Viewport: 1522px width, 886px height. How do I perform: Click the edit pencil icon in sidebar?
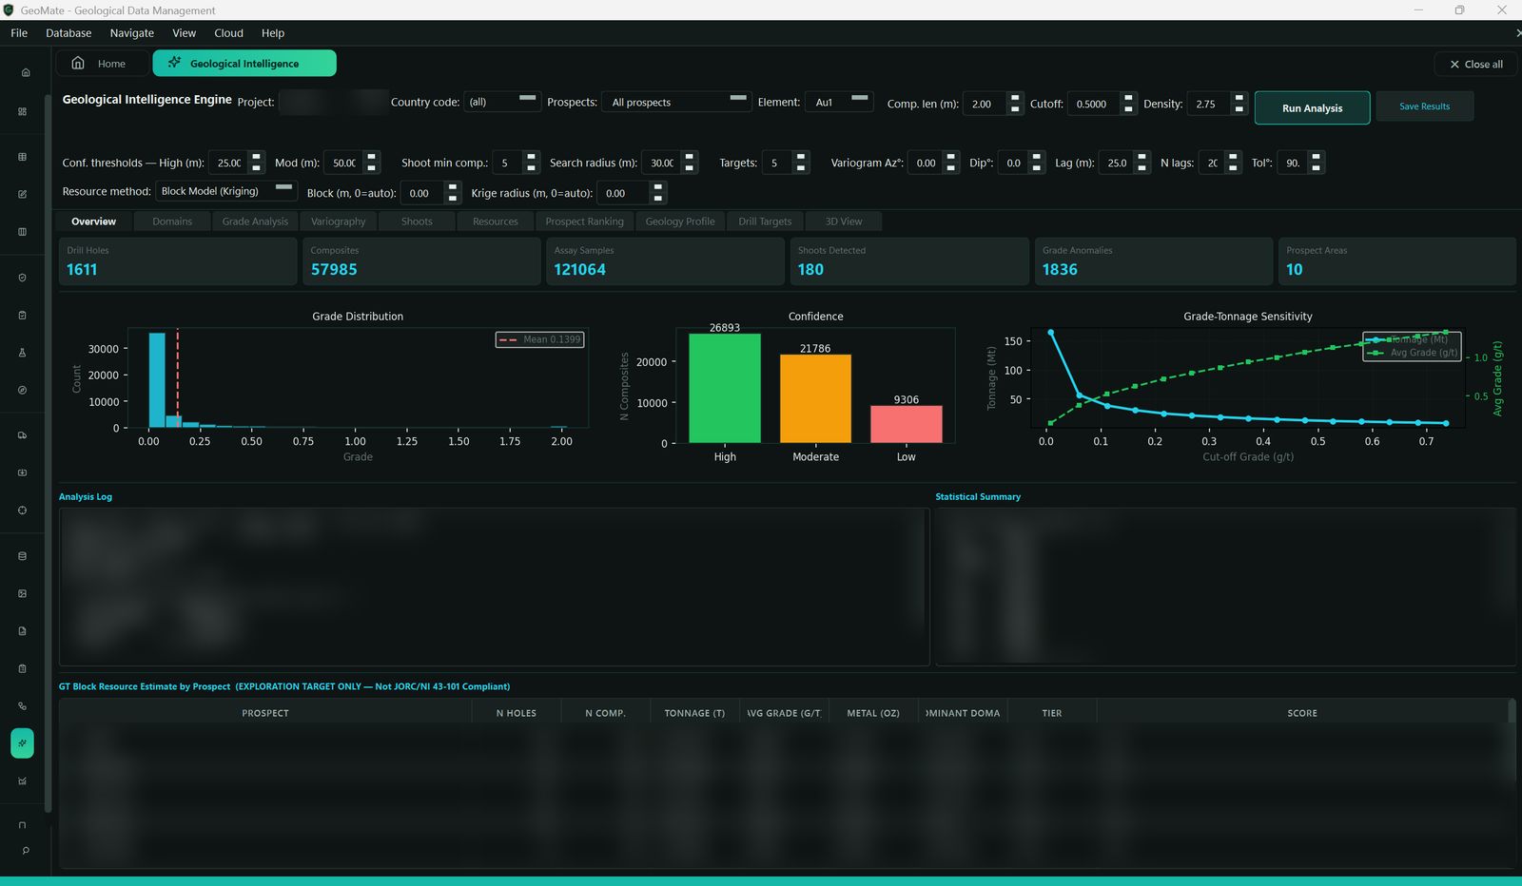(22, 194)
